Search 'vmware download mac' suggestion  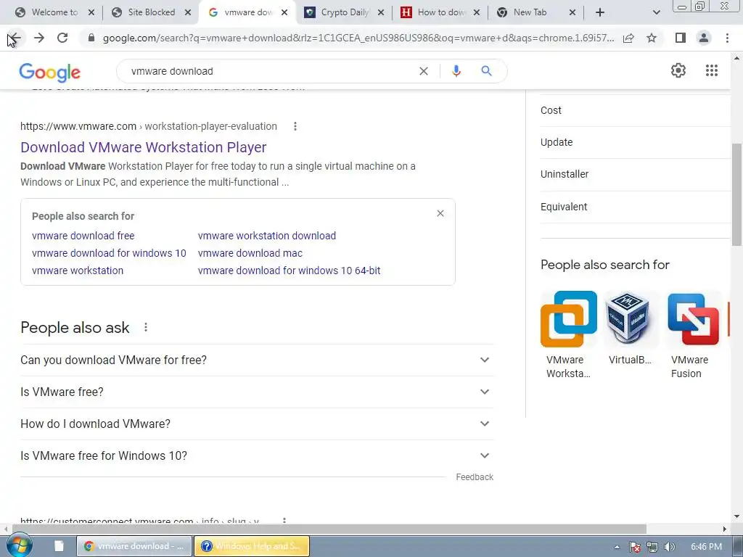250,253
